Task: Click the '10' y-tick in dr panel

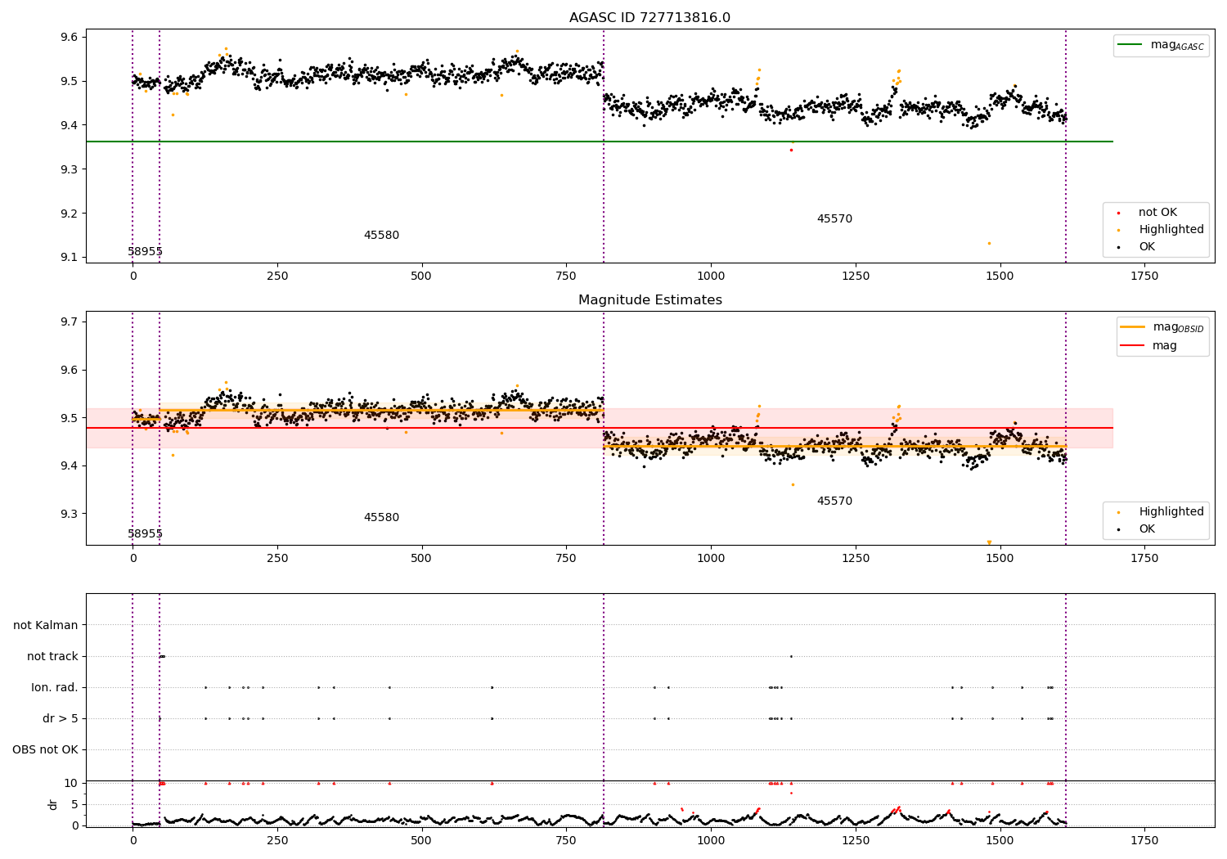Action: [70, 783]
